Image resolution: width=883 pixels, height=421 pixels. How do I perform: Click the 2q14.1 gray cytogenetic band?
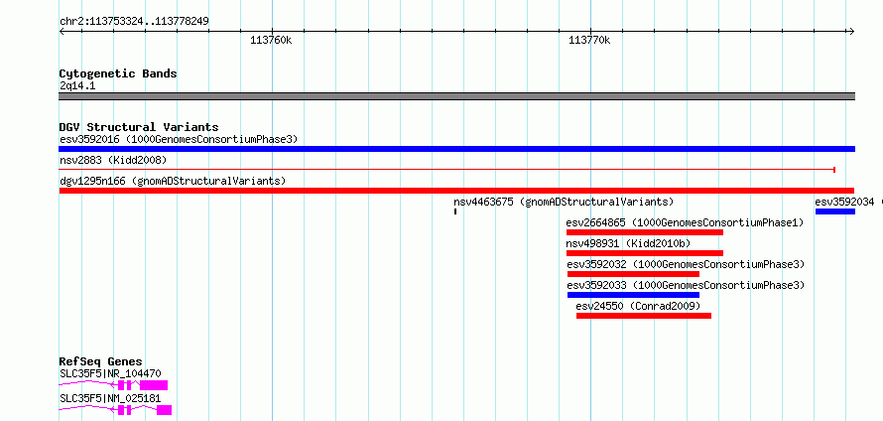[x=456, y=96]
